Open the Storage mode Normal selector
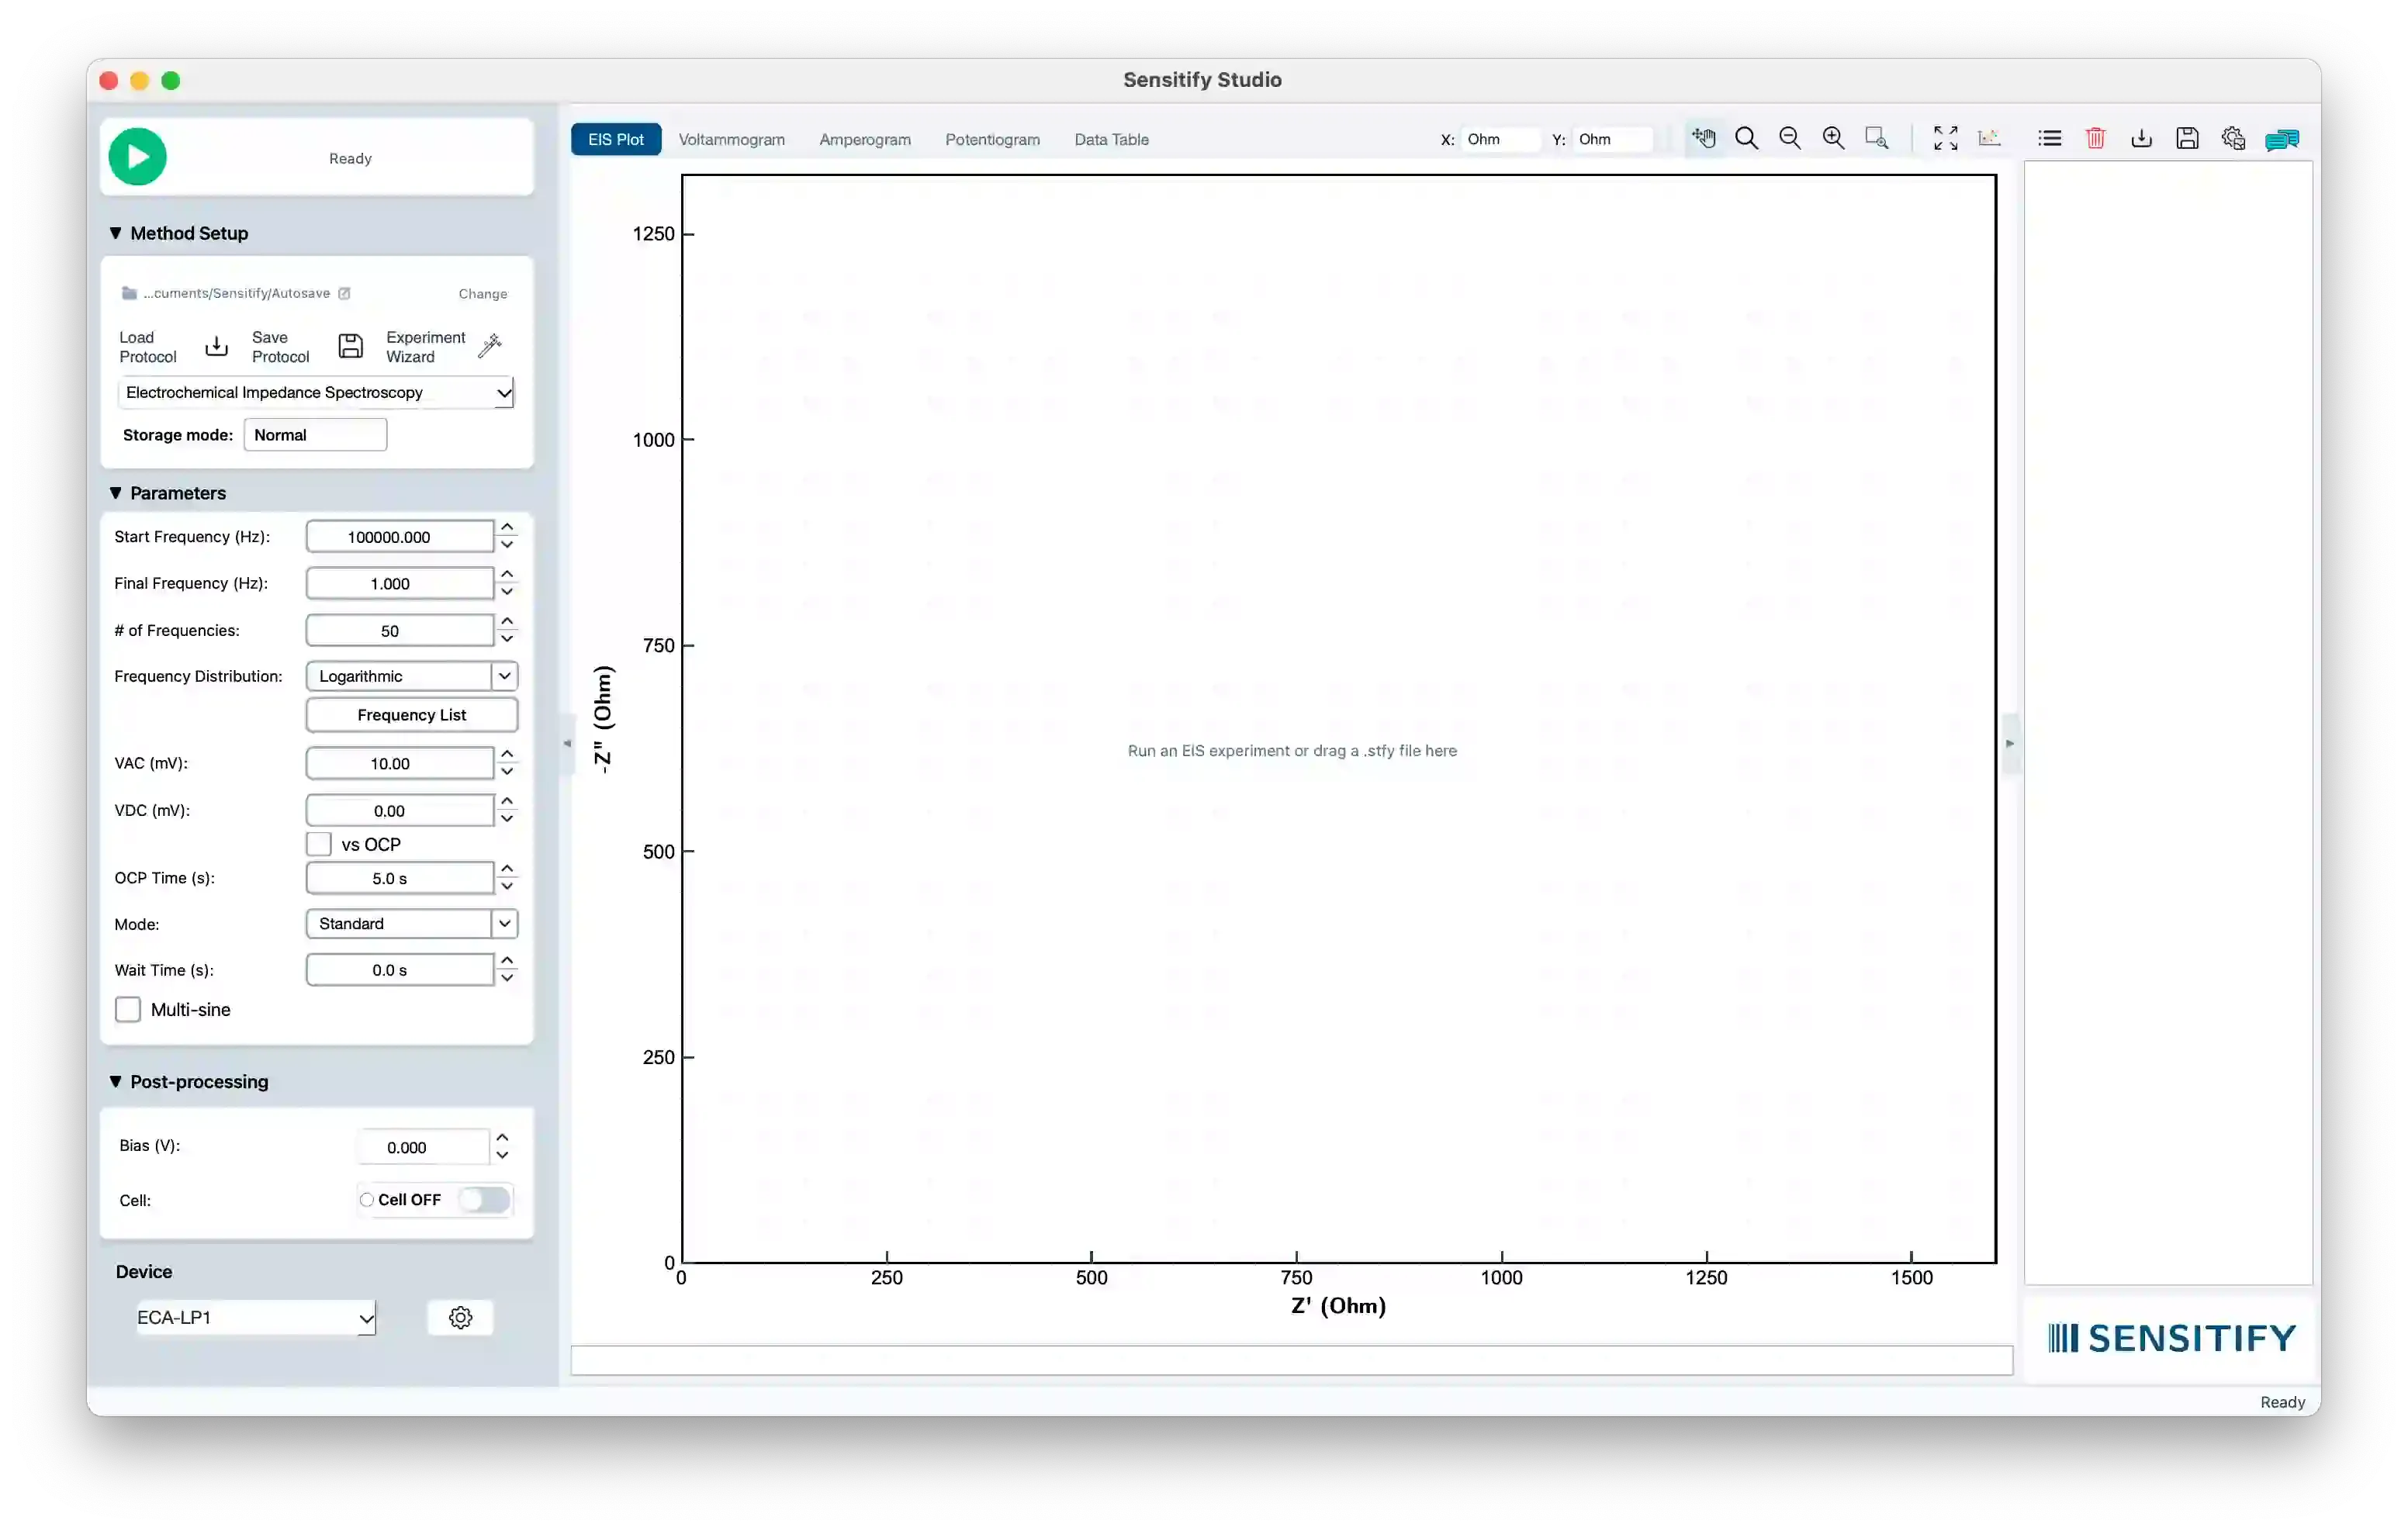This screenshot has width=2408, height=1531. point(315,435)
